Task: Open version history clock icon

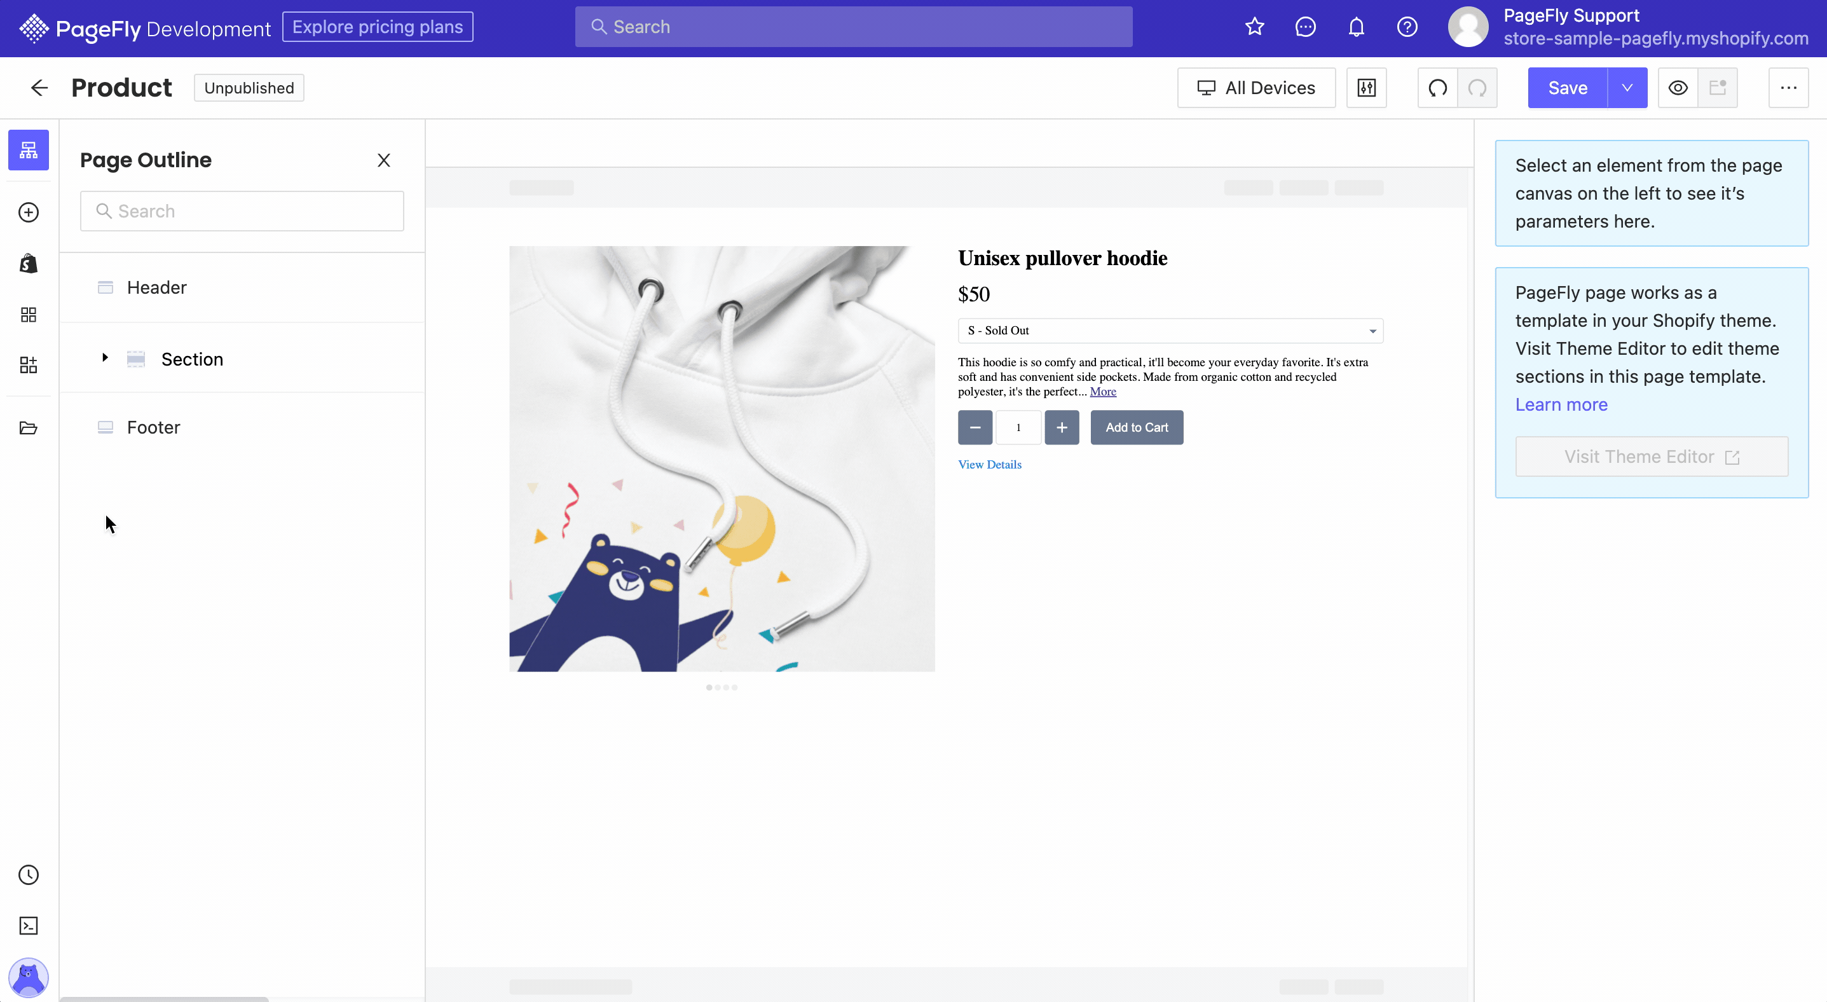Action: (29, 874)
